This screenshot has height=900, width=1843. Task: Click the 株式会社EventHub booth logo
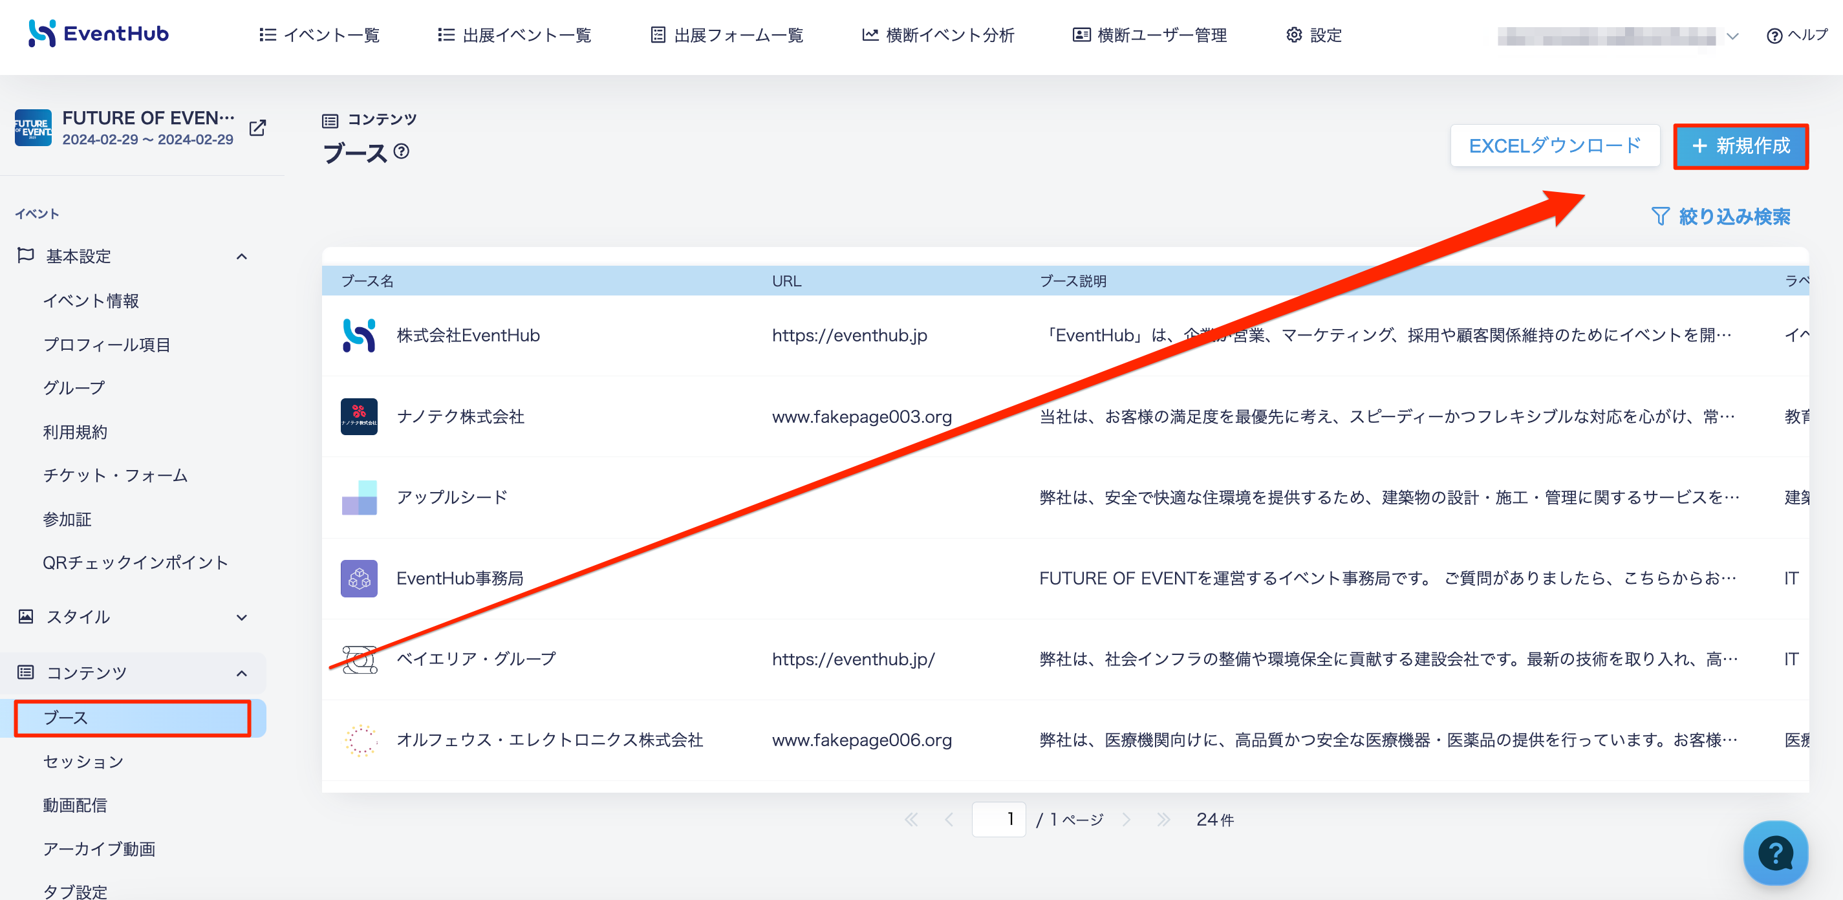click(x=359, y=336)
